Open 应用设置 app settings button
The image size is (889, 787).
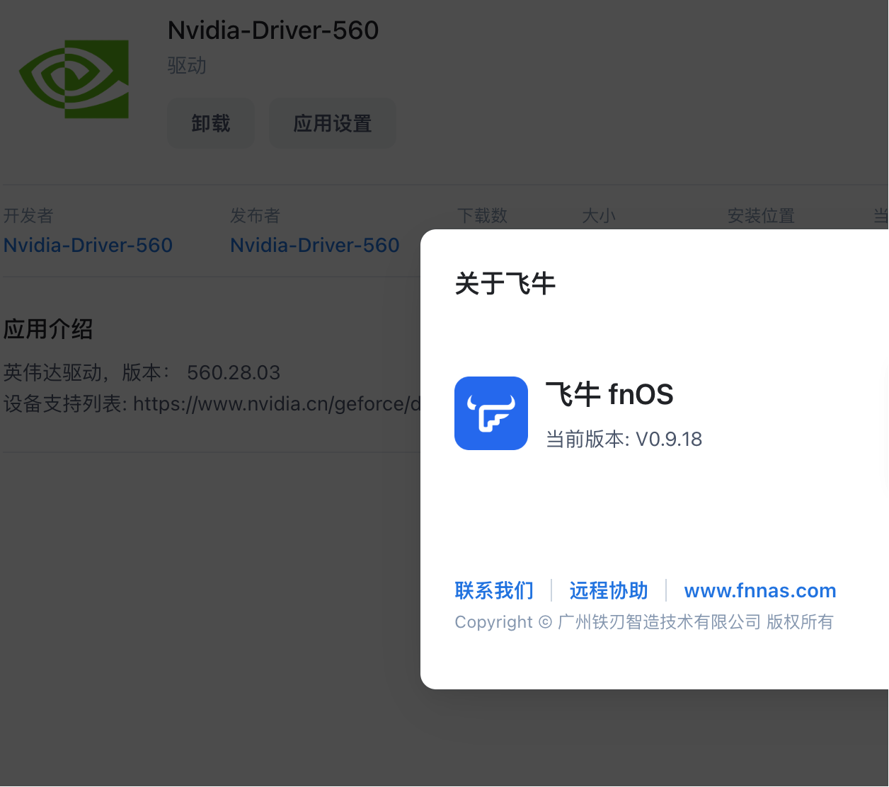click(333, 124)
